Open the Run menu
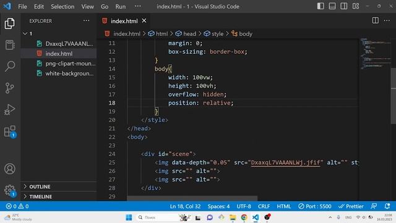This screenshot has height=223, width=396. click(121, 7)
